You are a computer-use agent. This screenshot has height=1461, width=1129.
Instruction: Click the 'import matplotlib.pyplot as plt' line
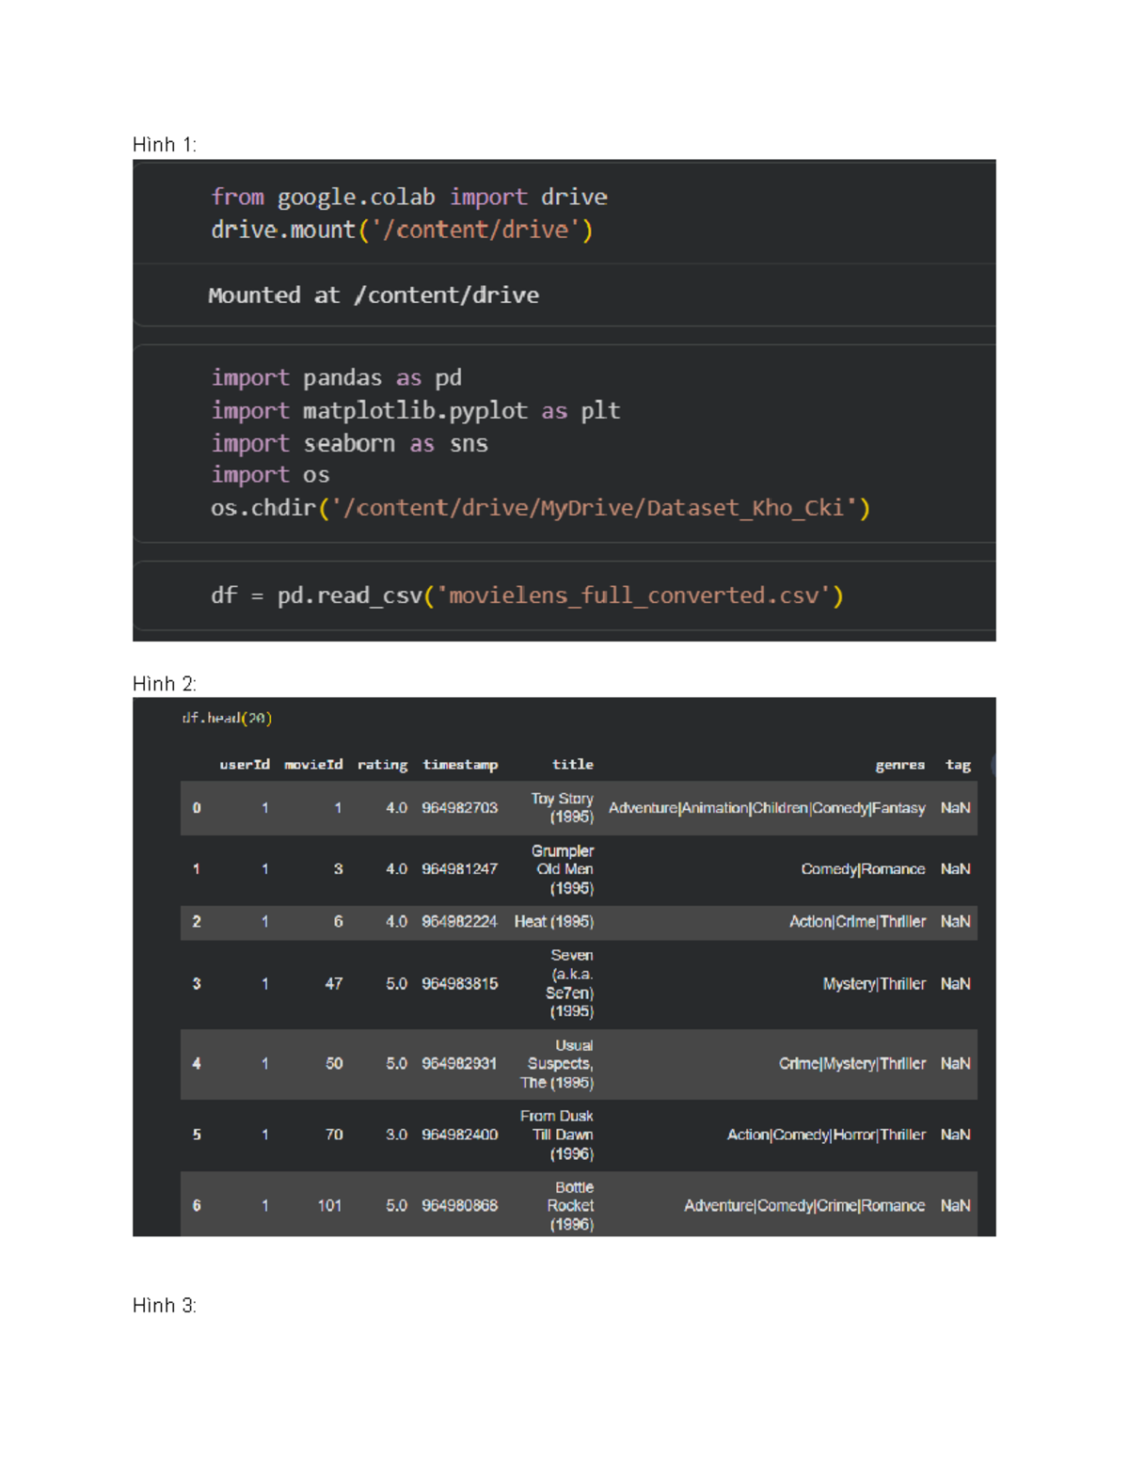[416, 411]
